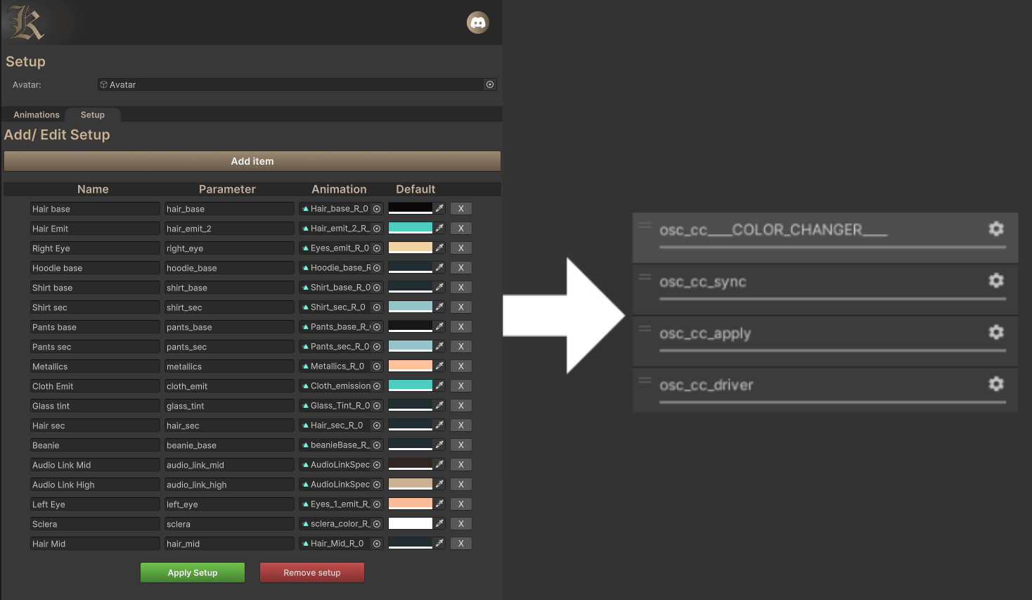Viewport: 1032px width, 600px height.
Task: Remove the Left Eye row with X
Action: [461, 504]
